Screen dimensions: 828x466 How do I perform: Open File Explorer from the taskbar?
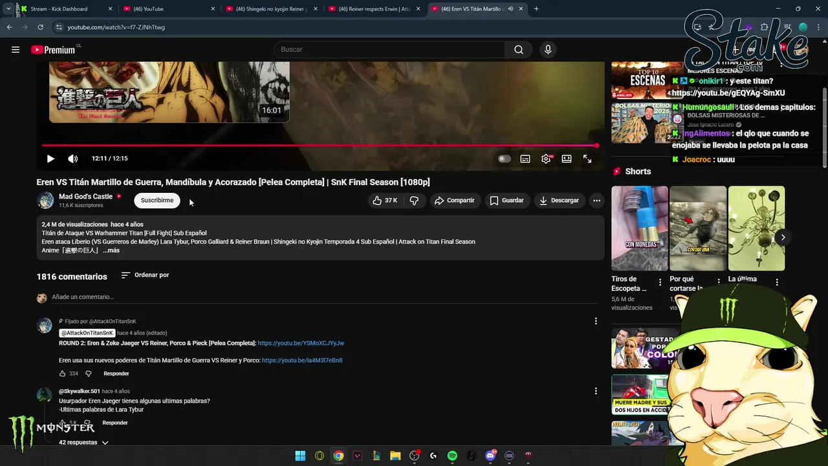point(395,456)
